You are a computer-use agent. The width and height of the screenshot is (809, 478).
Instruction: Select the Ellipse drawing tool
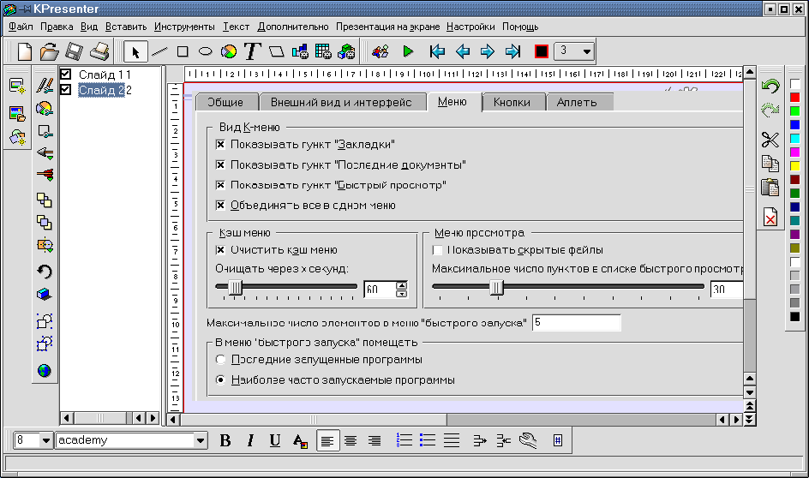pyautogui.click(x=205, y=51)
